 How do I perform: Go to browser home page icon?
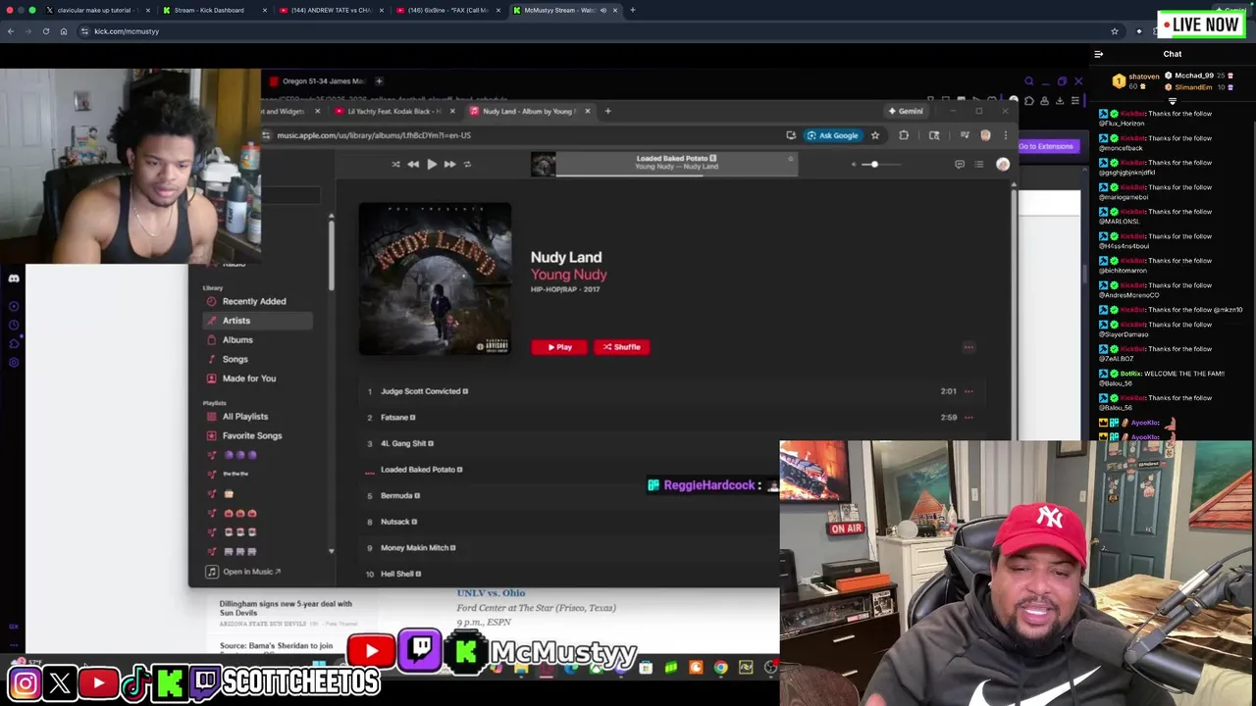[63, 31]
